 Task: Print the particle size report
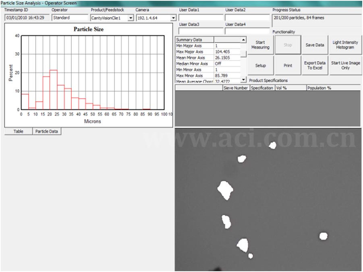[x=288, y=66]
